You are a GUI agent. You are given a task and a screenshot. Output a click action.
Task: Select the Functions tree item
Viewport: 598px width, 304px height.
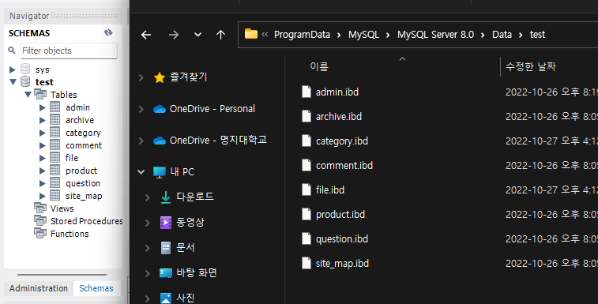70,234
